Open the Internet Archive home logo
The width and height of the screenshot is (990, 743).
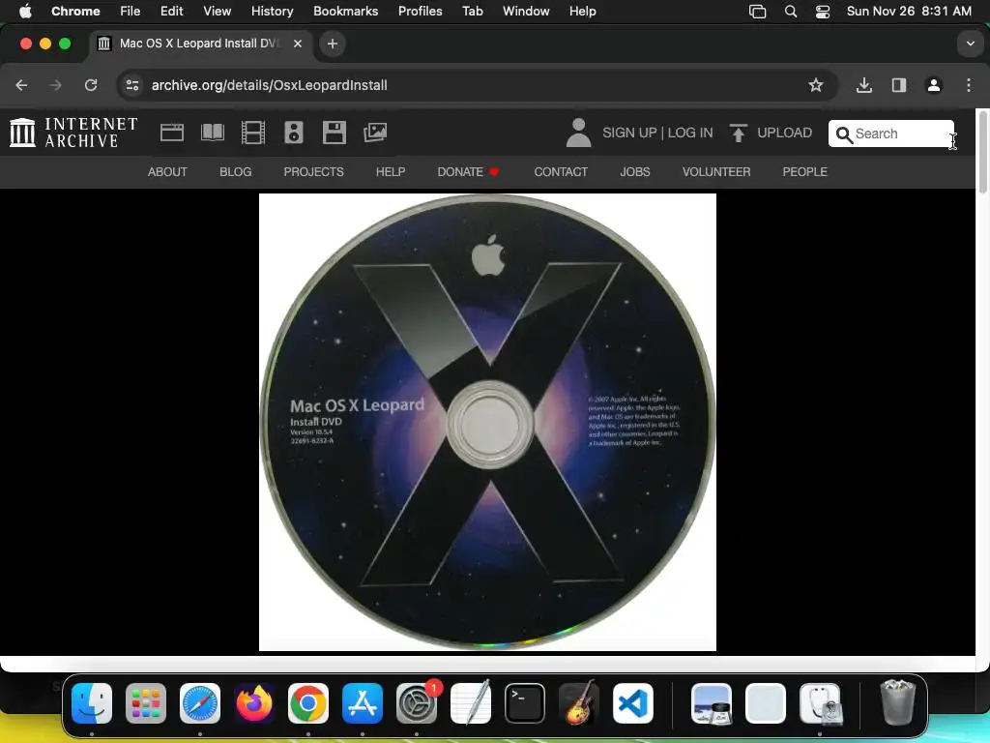coord(73,133)
